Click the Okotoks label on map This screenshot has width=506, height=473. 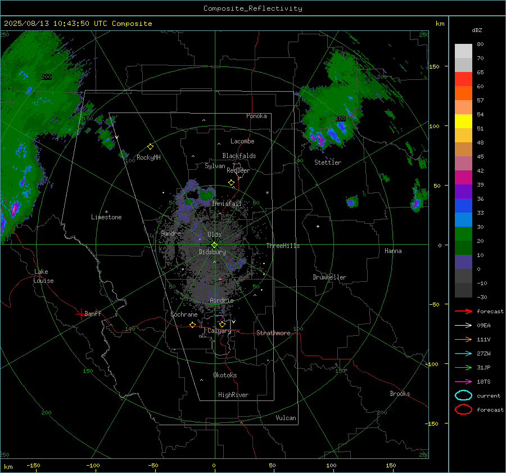pos(225,375)
